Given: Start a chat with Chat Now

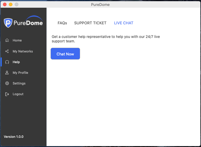Looking at the screenshot, I should tap(65, 54).
